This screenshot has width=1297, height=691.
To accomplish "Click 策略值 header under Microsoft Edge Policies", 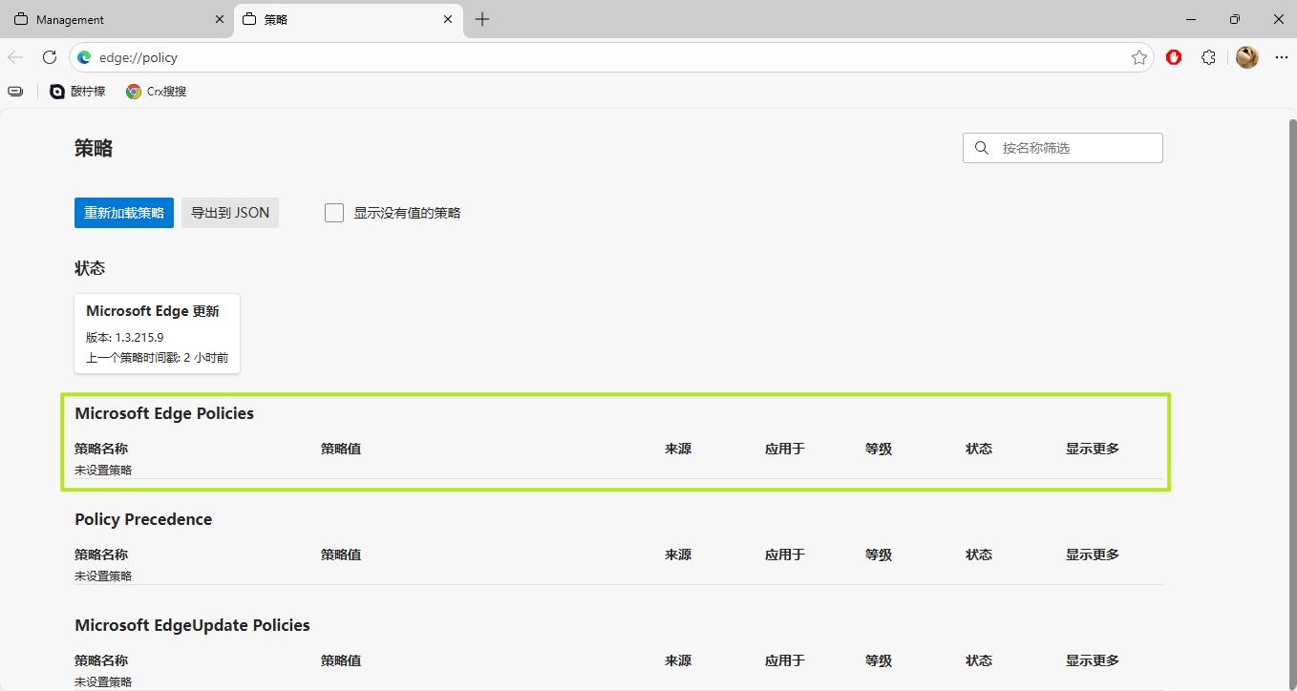I will point(341,449).
